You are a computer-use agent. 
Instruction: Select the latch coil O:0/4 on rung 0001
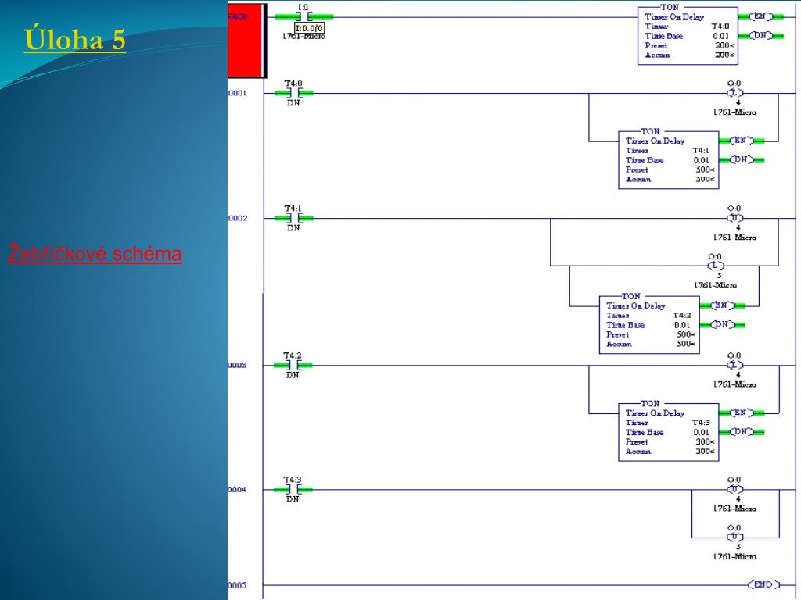pos(735,93)
